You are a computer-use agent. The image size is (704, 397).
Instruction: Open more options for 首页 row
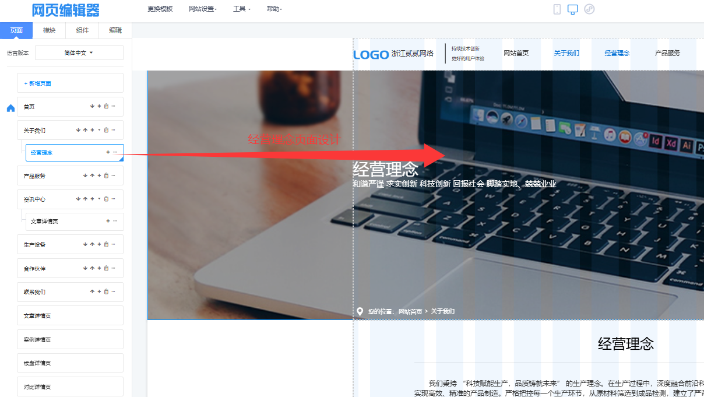[113, 107]
